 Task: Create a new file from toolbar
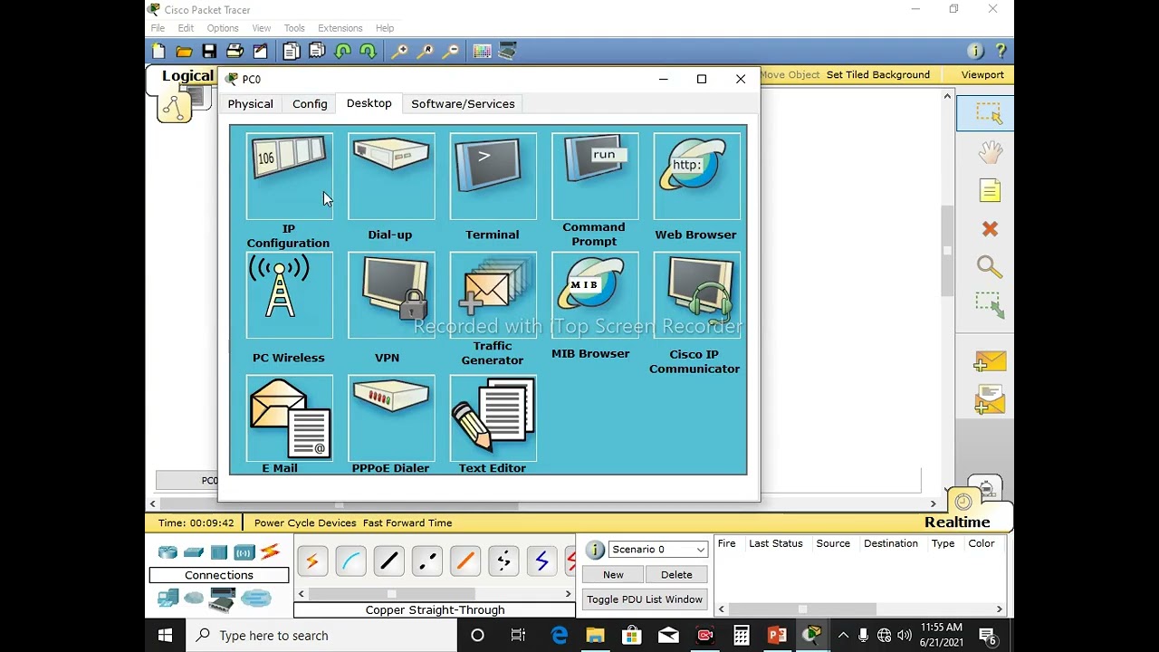pos(158,52)
